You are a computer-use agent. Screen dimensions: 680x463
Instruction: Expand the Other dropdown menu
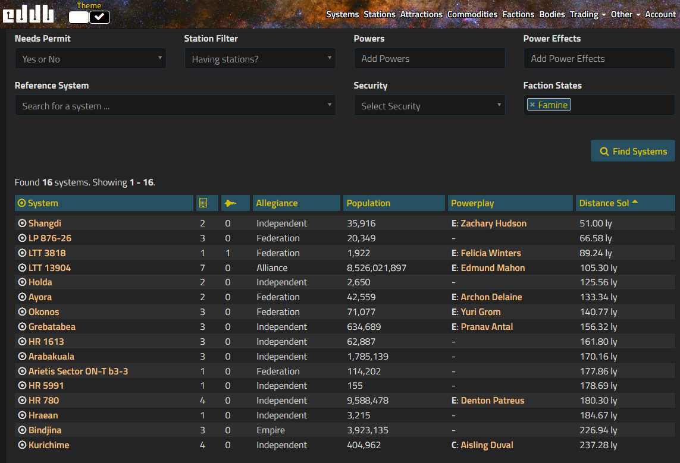[625, 14]
